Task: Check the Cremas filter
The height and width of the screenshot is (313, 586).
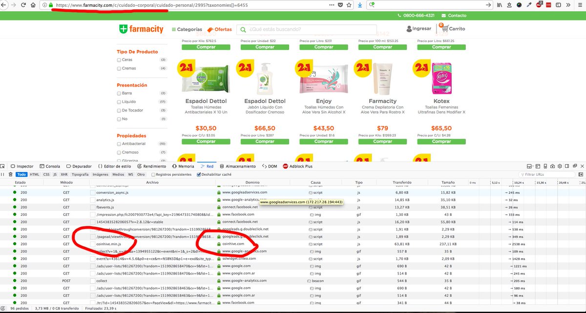Action: [x=119, y=68]
